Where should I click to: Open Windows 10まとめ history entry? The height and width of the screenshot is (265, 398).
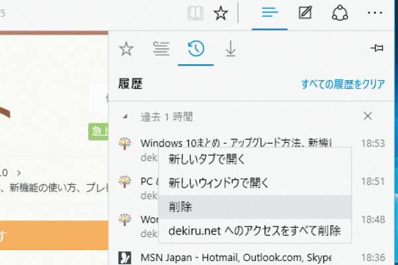(x=236, y=143)
